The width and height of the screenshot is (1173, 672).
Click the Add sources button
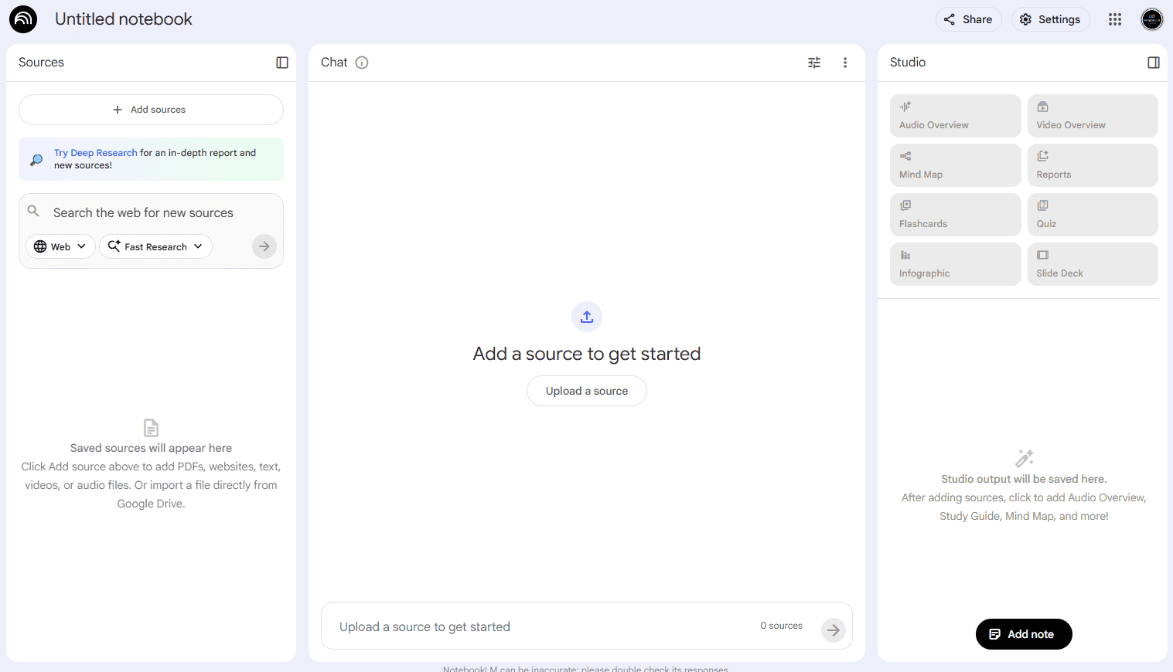pyautogui.click(x=151, y=110)
